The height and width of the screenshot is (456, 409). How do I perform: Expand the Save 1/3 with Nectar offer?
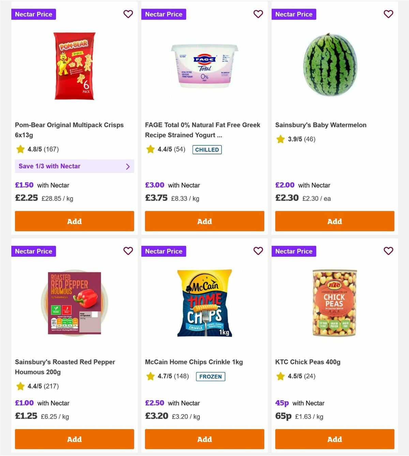click(x=74, y=166)
